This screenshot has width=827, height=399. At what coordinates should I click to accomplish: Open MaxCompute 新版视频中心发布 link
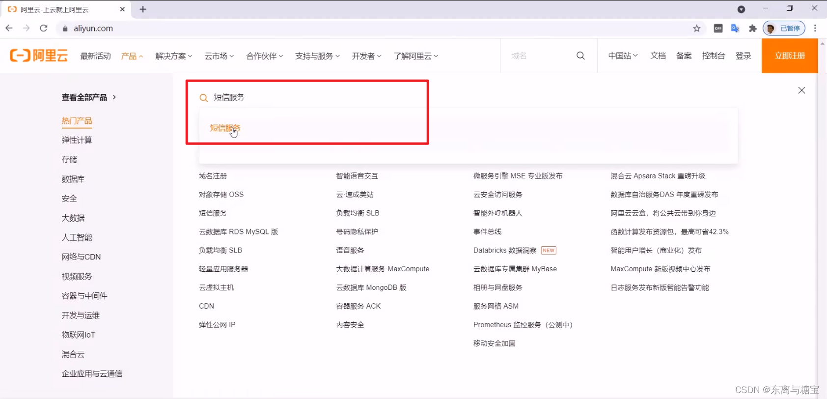(661, 269)
